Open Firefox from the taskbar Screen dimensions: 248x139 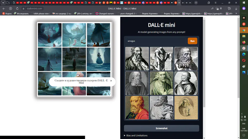pyautogui.click(x=244, y=42)
